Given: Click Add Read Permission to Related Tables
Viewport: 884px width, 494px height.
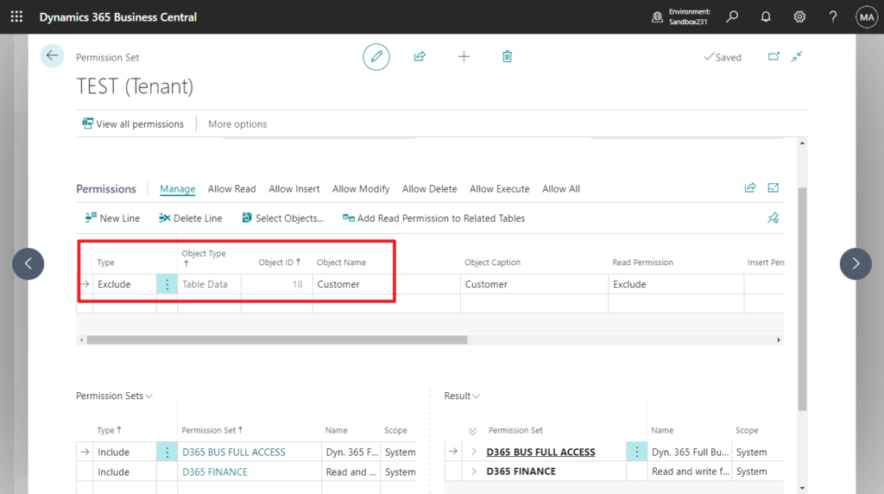Looking at the screenshot, I should (434, 218).
